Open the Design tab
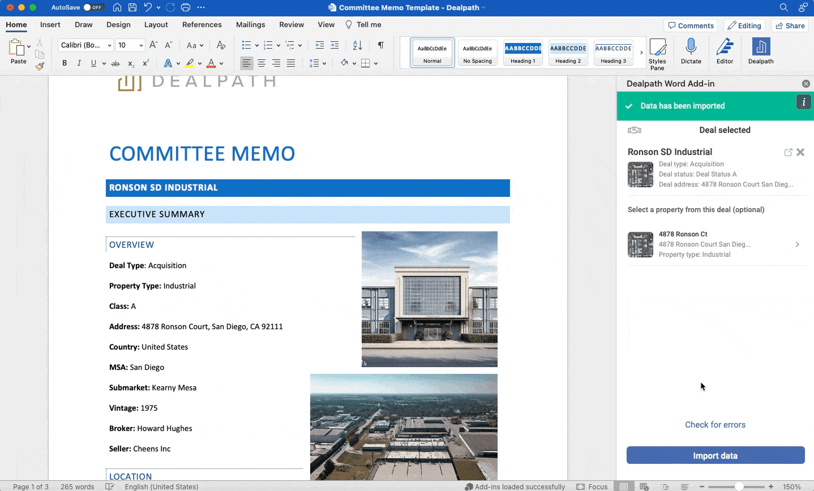 [118, 24]
